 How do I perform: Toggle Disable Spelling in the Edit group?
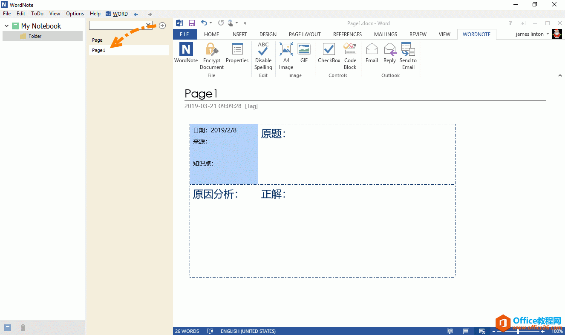pyautogui.click(x=263, y=50)
